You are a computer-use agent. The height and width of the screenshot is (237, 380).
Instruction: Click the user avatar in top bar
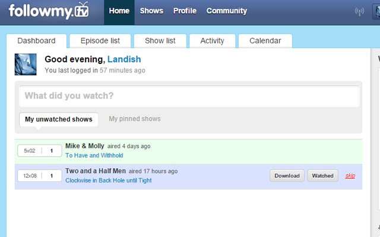point(376,12)
